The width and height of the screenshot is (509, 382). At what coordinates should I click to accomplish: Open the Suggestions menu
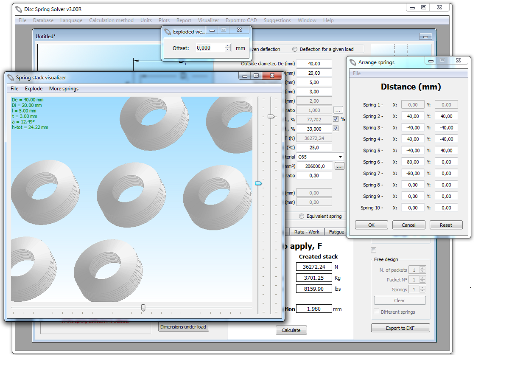pos(277,20)
